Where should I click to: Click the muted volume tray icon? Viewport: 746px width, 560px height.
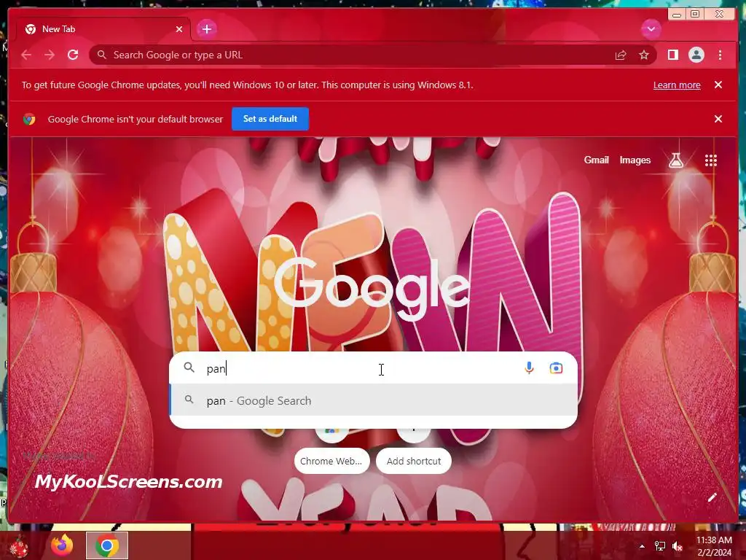[x=677, y=546]
